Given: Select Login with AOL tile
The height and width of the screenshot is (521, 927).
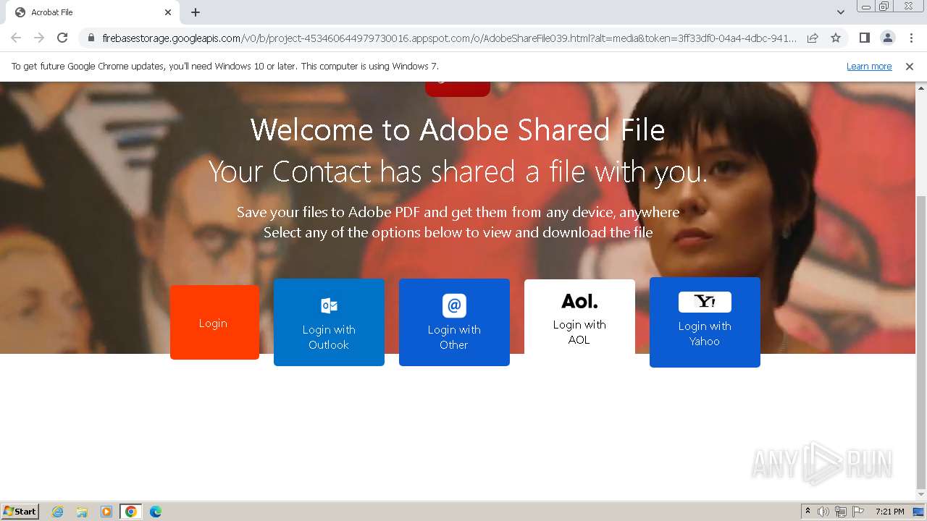Looking at the screenshot, I should (x=579, y=316).
